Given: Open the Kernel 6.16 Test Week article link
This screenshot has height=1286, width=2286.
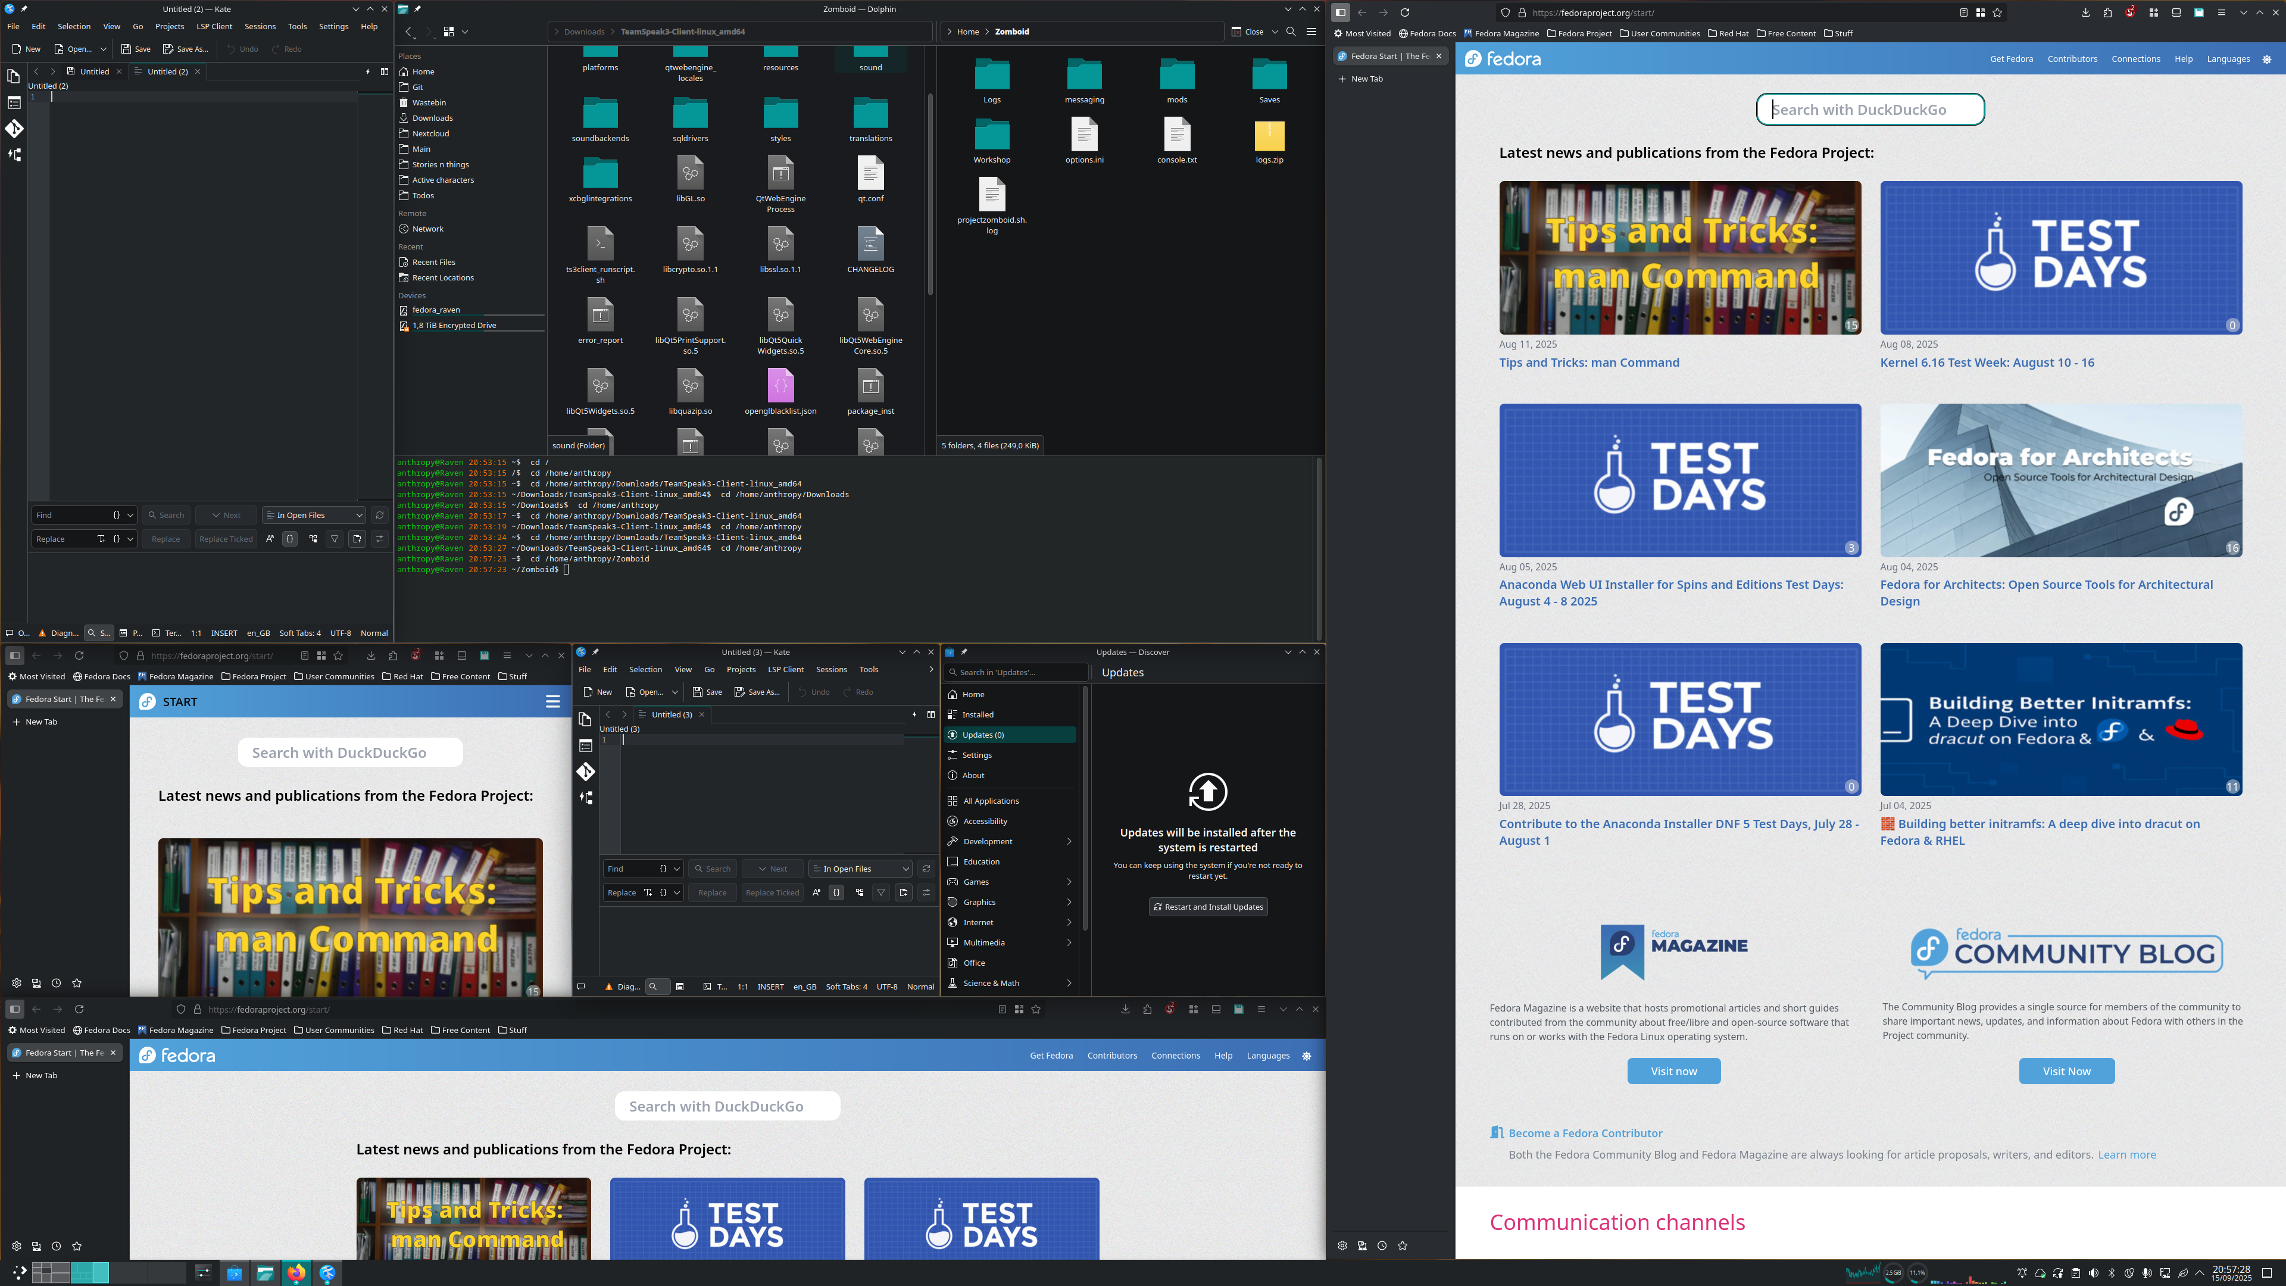Looking at the screenshot, I should click(1987, 362).
